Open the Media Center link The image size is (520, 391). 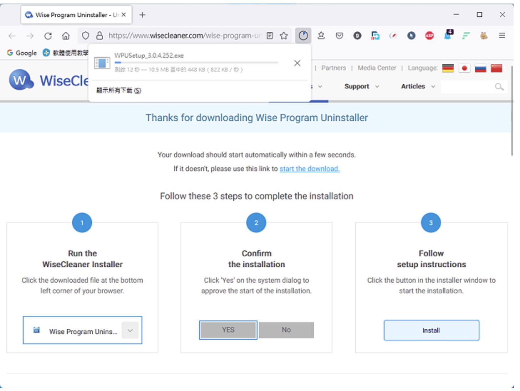click(377, 68)
